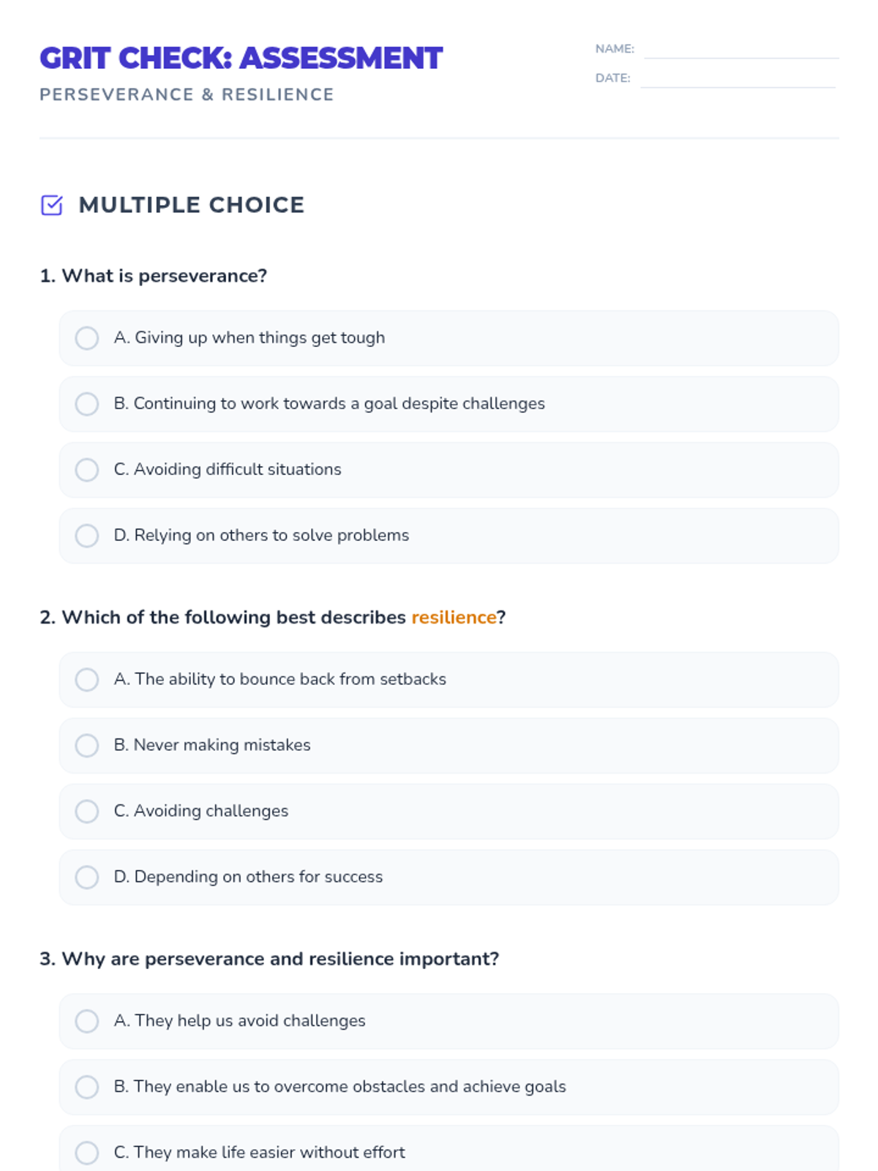This screenshot has width=878, height=1171.
Task: Select 'Giving up when things get tough'
Action: (87, 338)
